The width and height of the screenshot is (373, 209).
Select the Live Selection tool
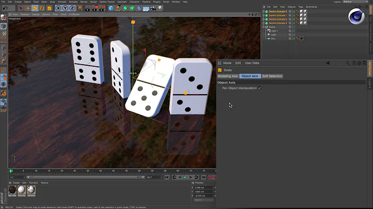coord(21,8)
